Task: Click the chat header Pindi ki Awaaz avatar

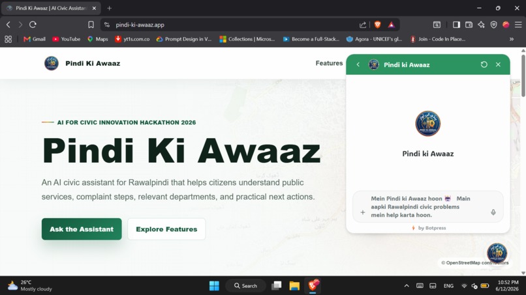Action: point(374,64)
